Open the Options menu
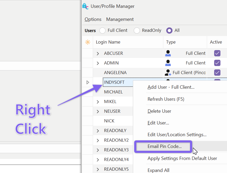227x173 pixels. (x=93, y=19)
